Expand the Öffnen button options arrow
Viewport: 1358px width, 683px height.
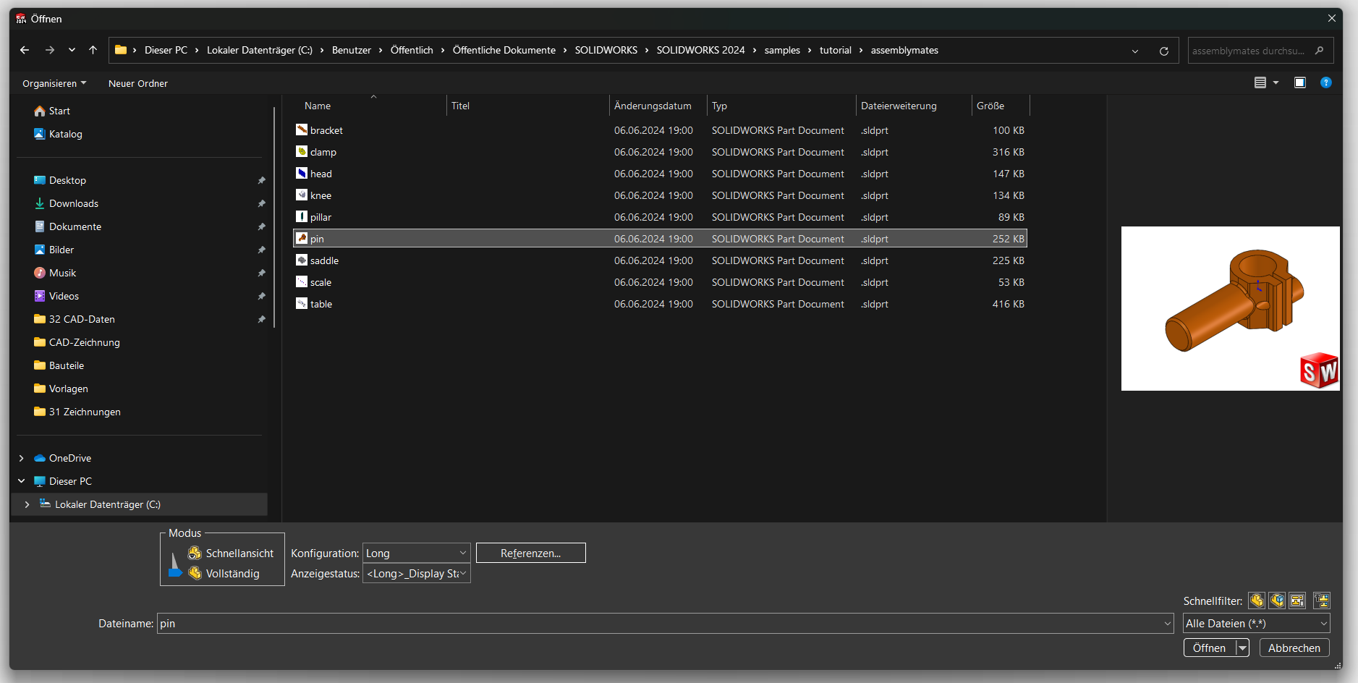click(x=1243, y=648)
